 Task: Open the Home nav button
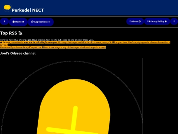pyautogui.click(x=18, y=22)
